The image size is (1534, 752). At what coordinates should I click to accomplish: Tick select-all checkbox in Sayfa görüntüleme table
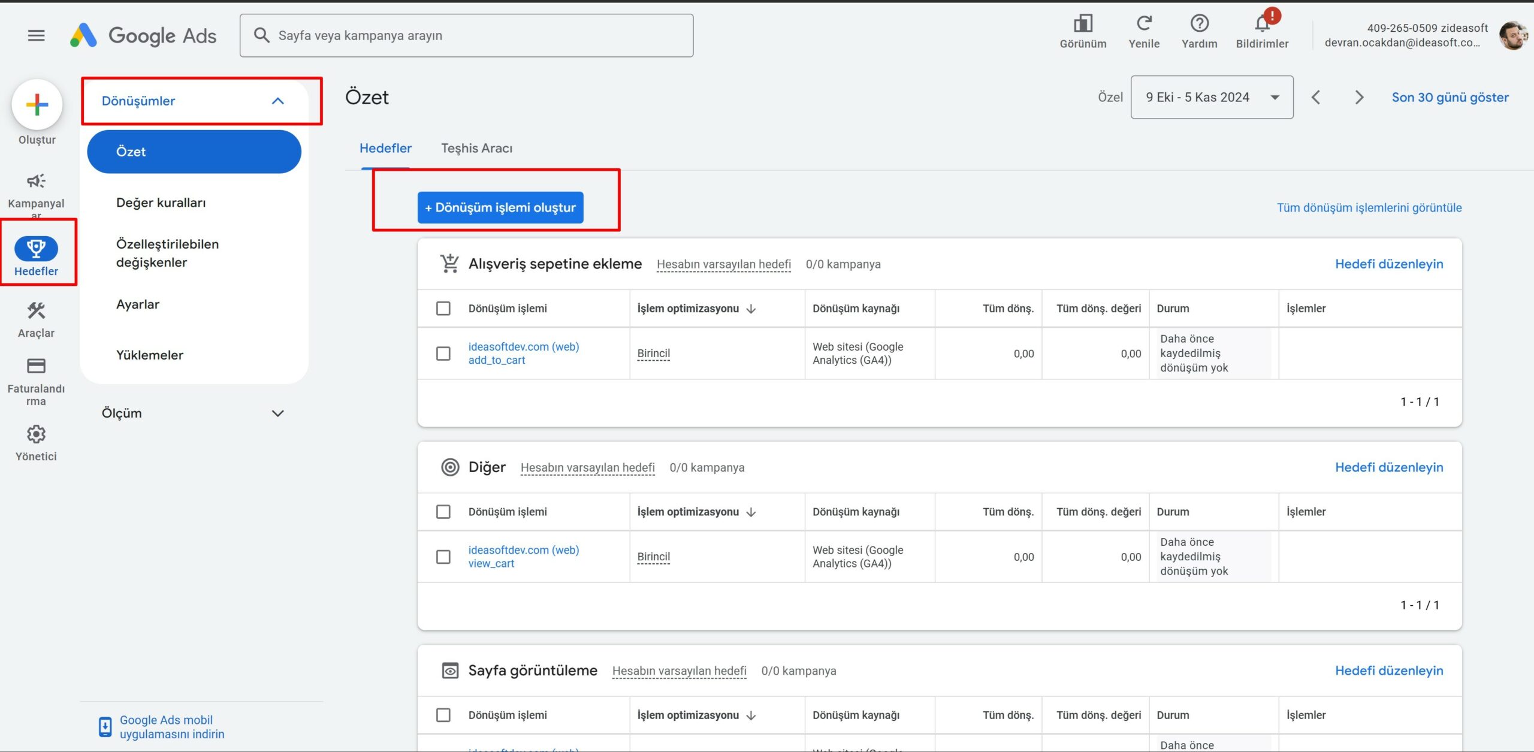point(443,714)
